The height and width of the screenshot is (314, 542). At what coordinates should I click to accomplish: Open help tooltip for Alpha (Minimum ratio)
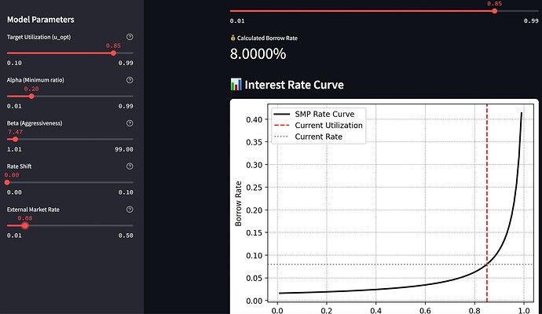tap(130, 80)
